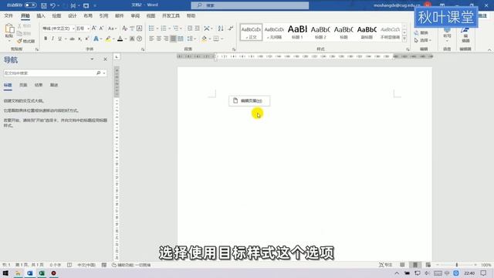The image size is (494, 278).
Task: Increase the paragraph indent
Action: point(198,29)
